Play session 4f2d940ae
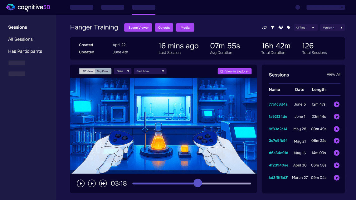This screenshot has width=356, height=200. point(336,165)
